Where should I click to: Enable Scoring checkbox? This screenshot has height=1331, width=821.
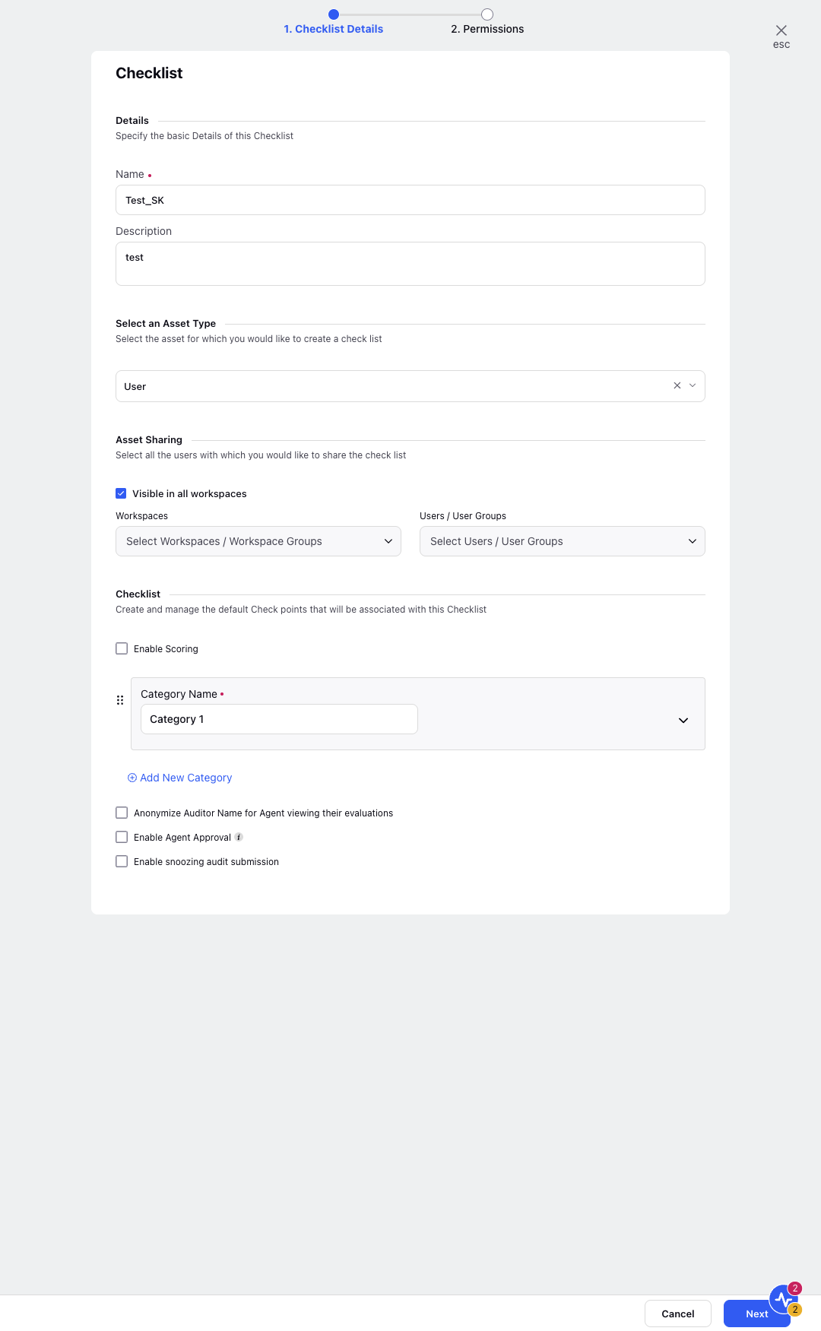click(x=122, y=648)
